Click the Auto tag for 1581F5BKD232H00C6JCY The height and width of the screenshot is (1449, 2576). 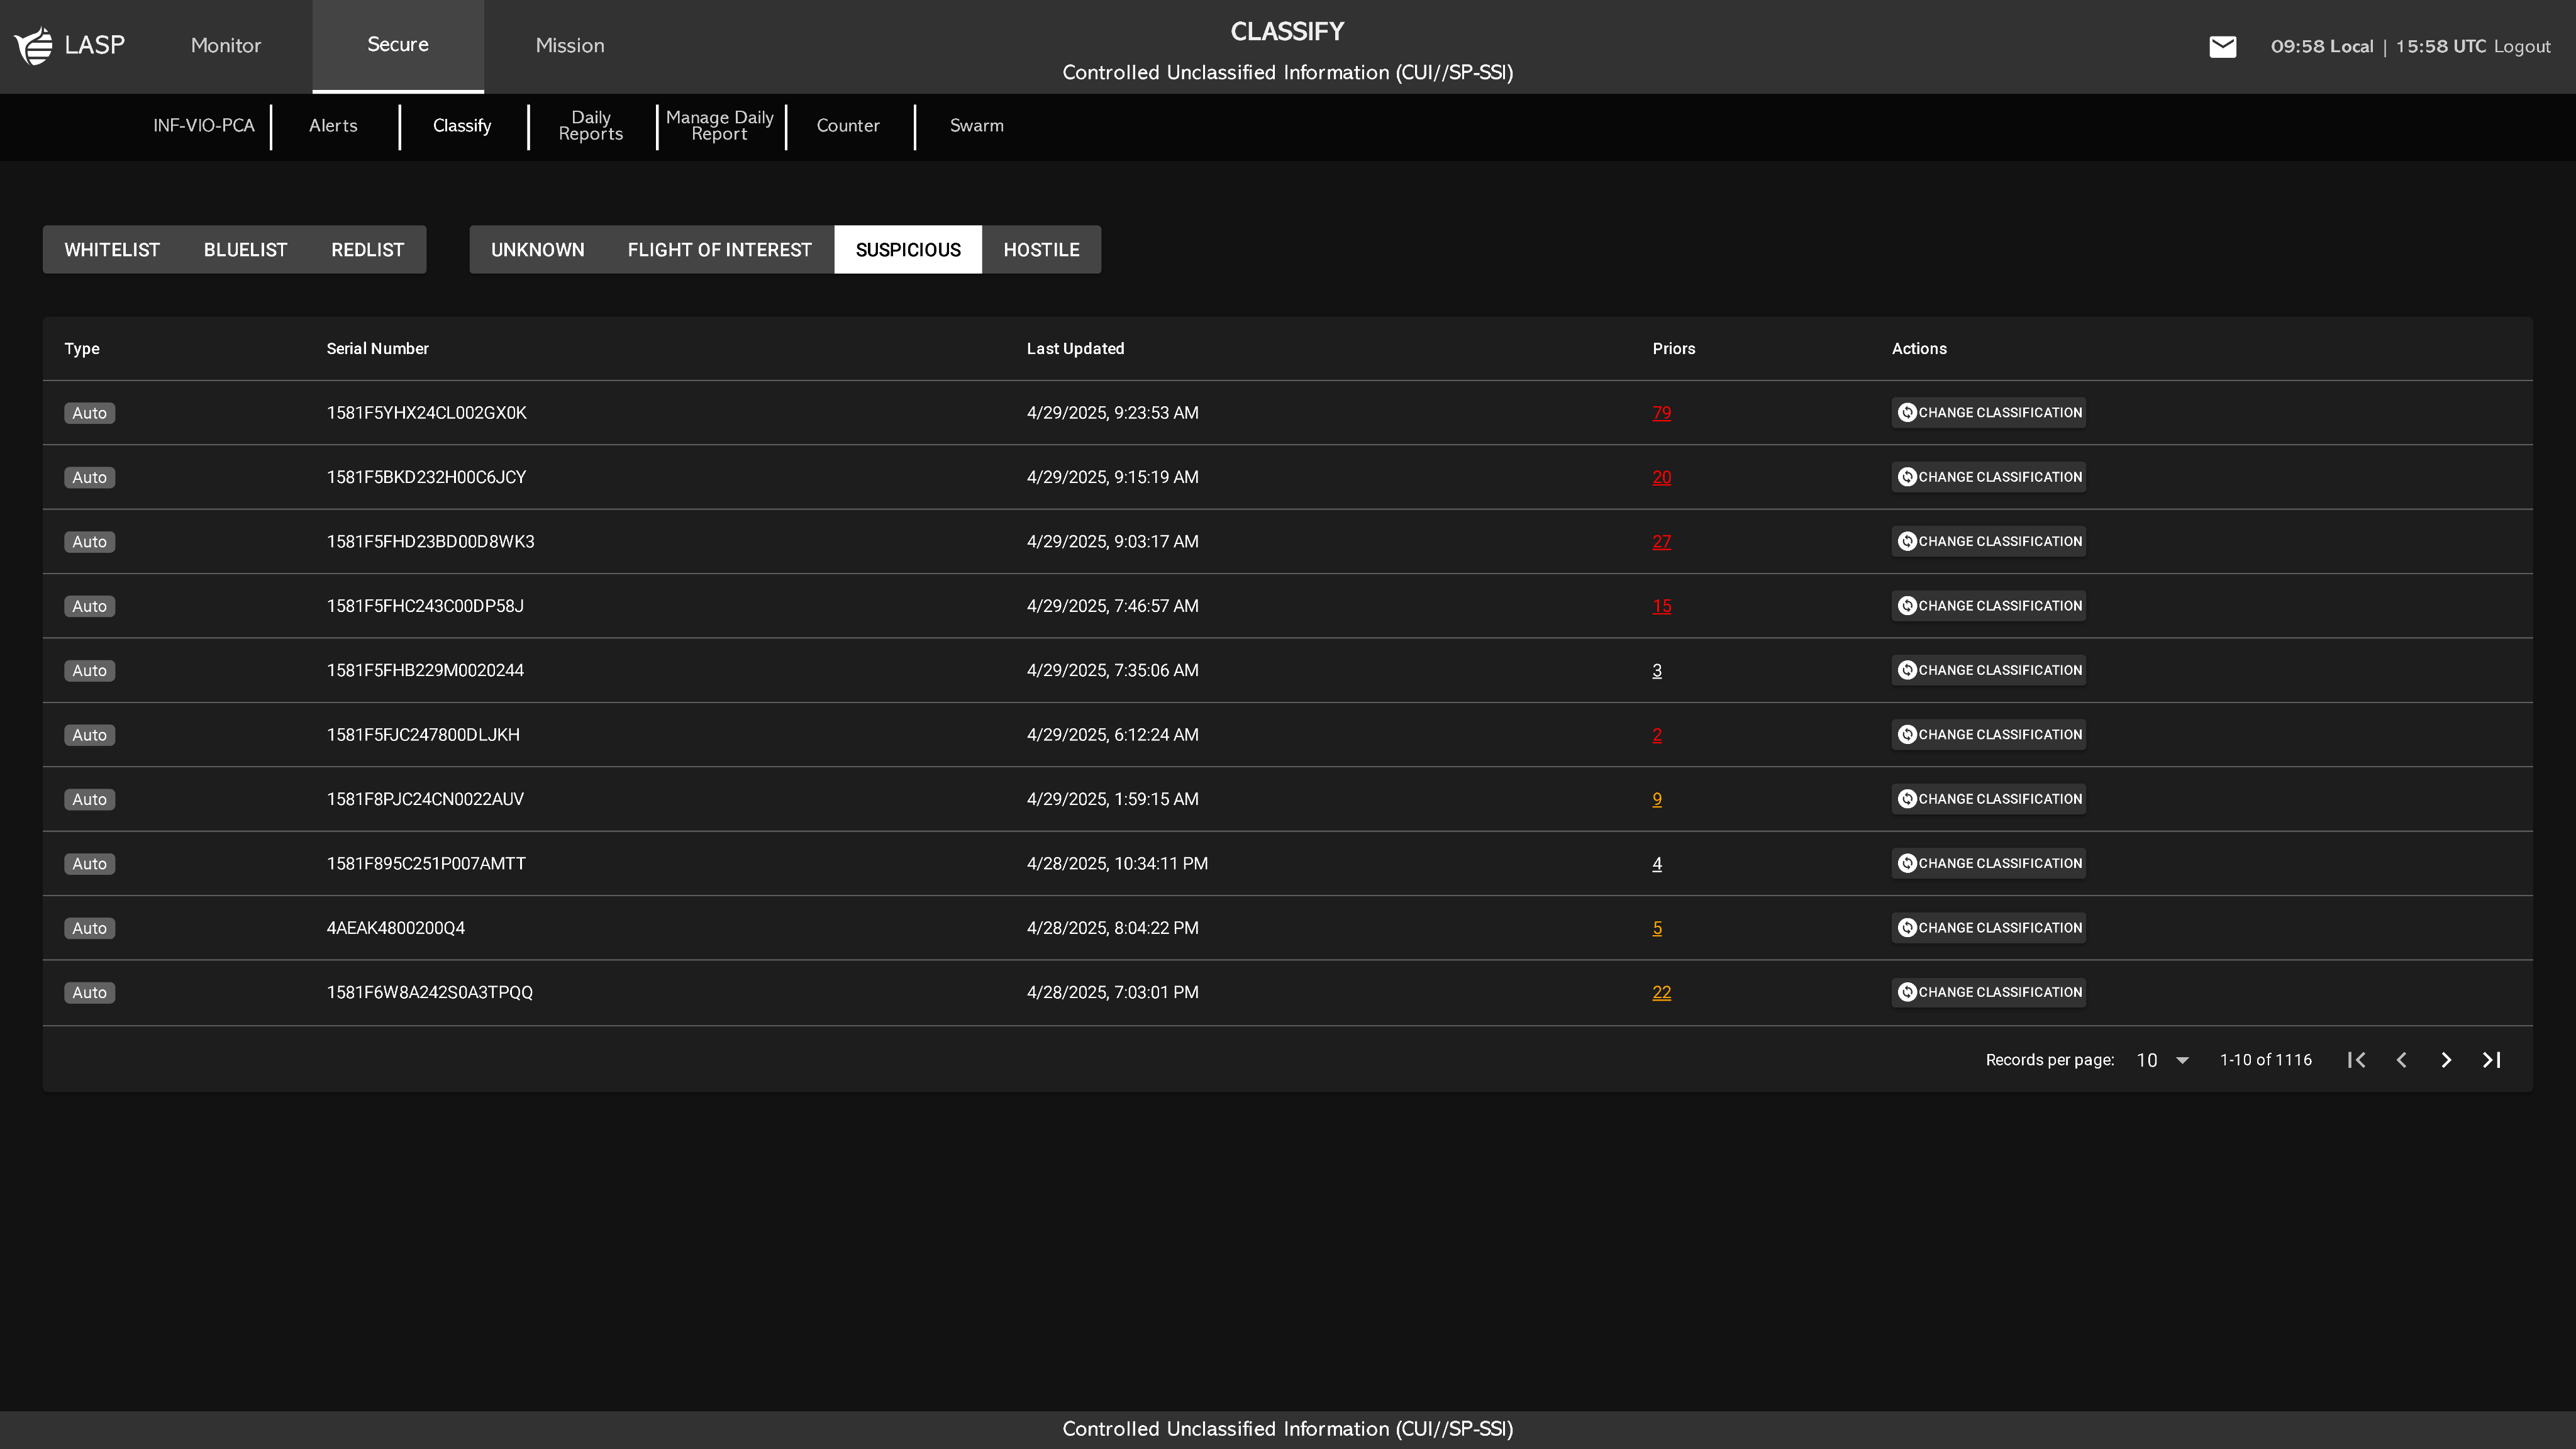click(x=89, y=477)
